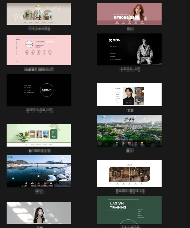
Task: Select the black thumbnail with circular BON logo
Action: [39, 90]
